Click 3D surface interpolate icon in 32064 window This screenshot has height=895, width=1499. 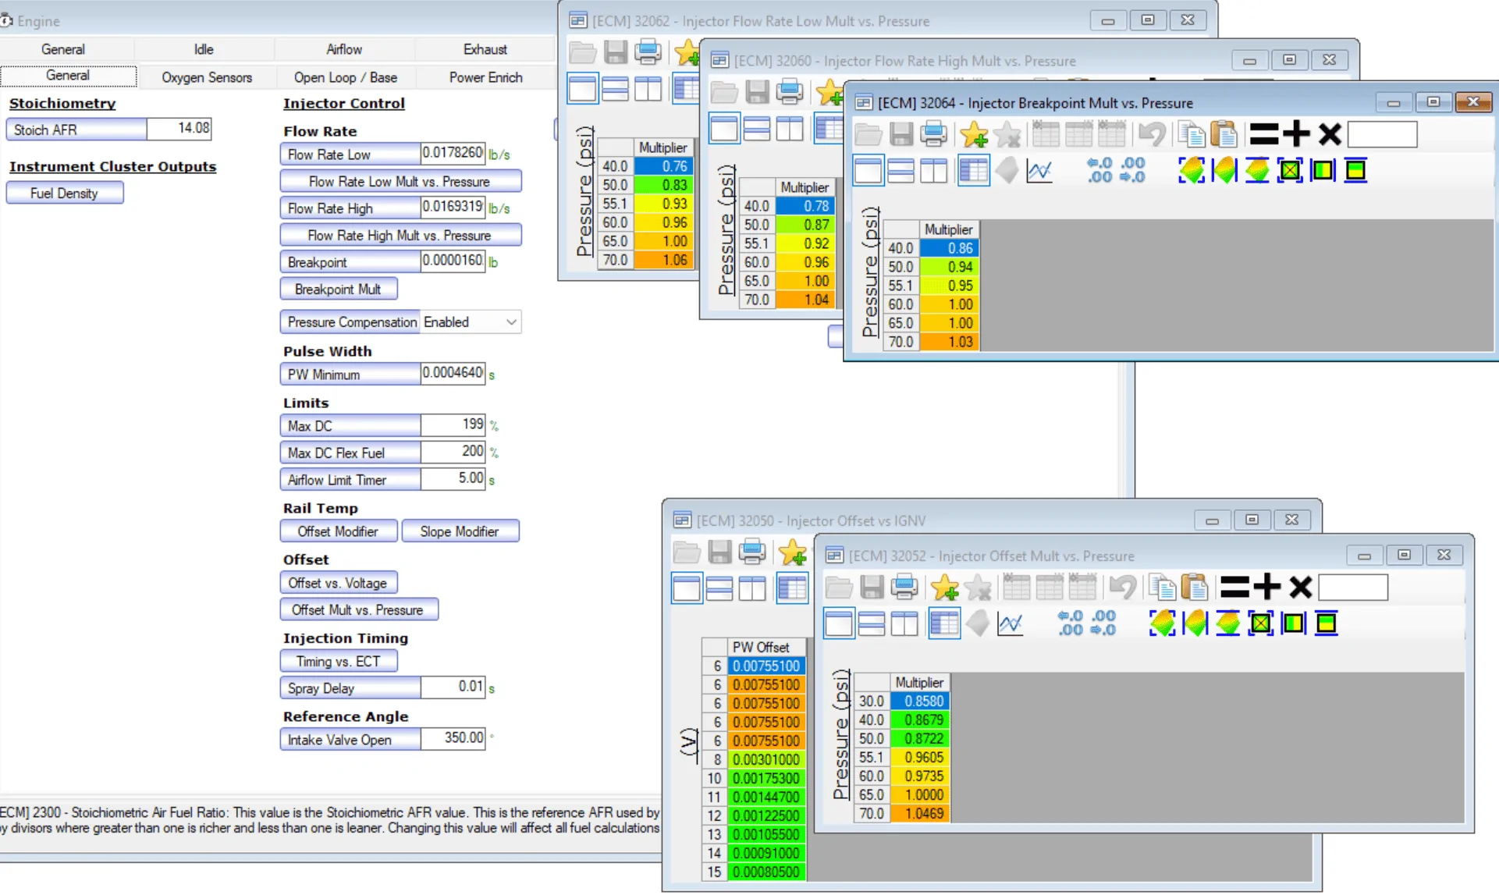click(1192, 170)
